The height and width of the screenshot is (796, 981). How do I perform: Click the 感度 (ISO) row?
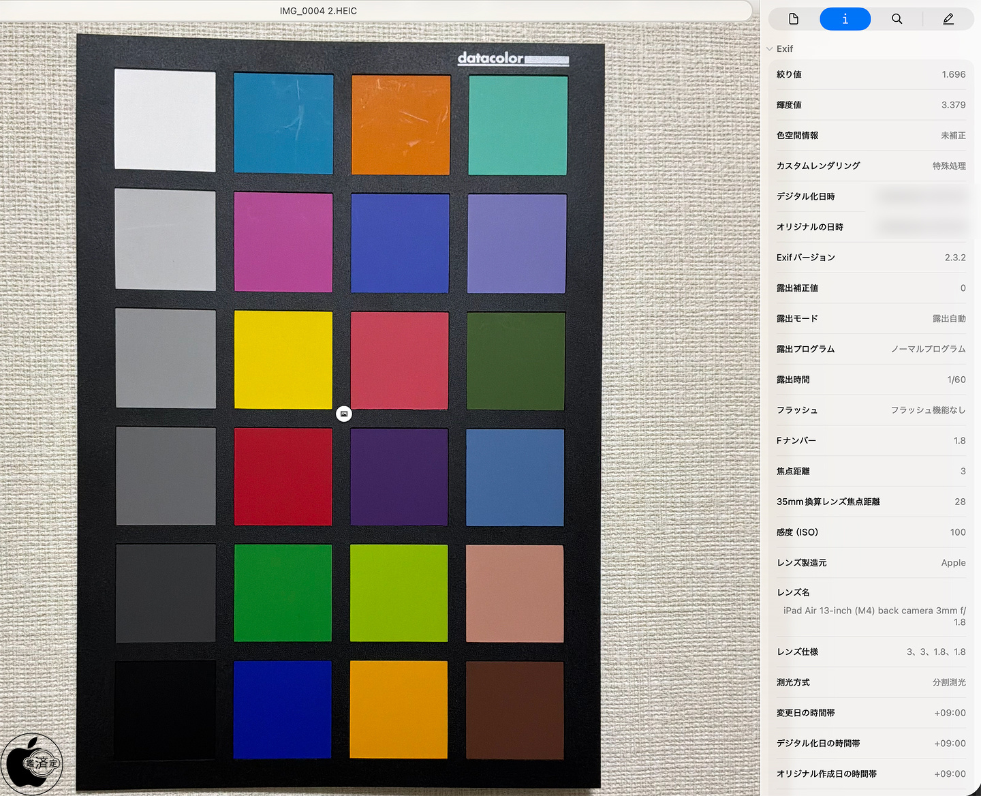[871, 532]
